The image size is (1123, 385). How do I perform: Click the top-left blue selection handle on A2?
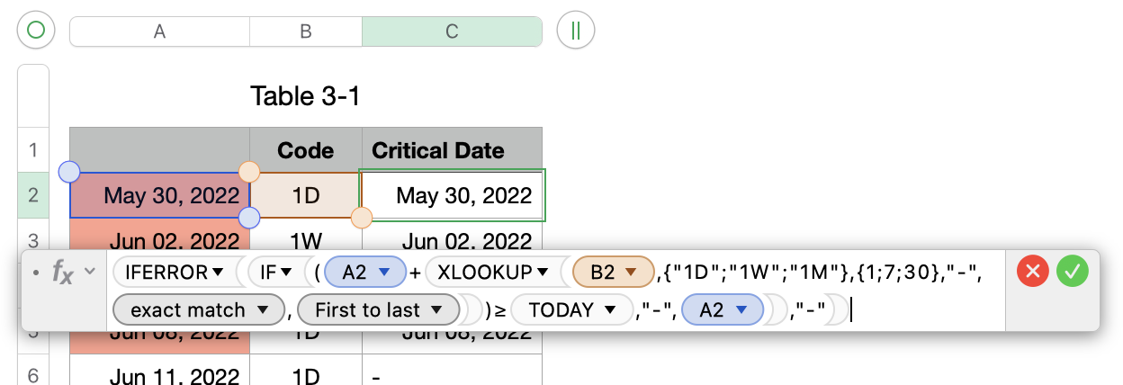pyautogui.click(x=69, y=171)
